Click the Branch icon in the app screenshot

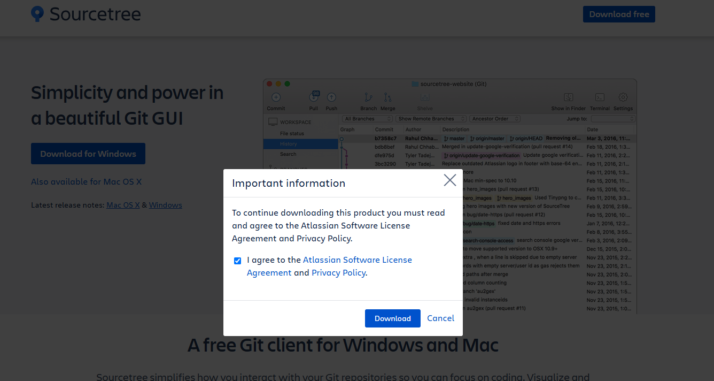(x=368, y=97)
